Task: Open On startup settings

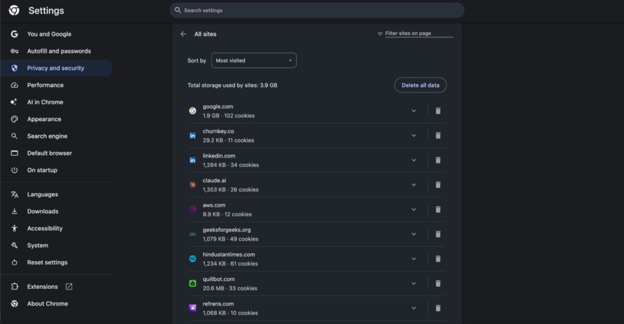Action: coord(57,170)
